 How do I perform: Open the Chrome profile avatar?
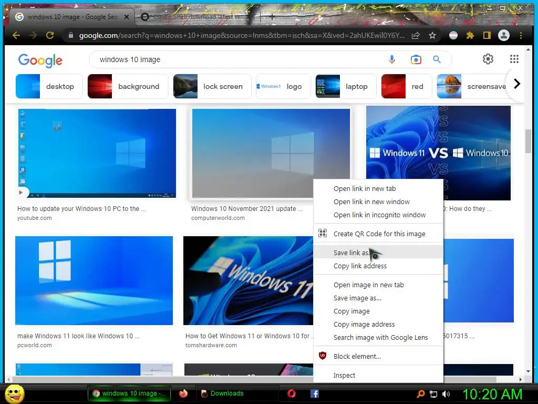pos(504,35)
